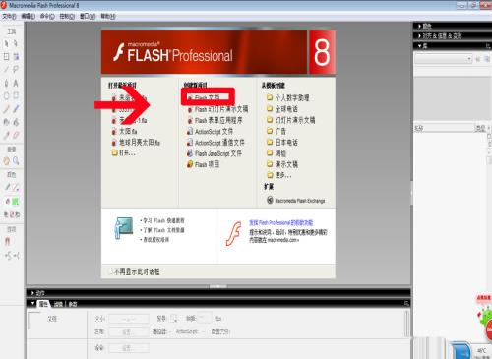Open the 窗口 menu
The image size is (492, 359).
tap(88, 16)
